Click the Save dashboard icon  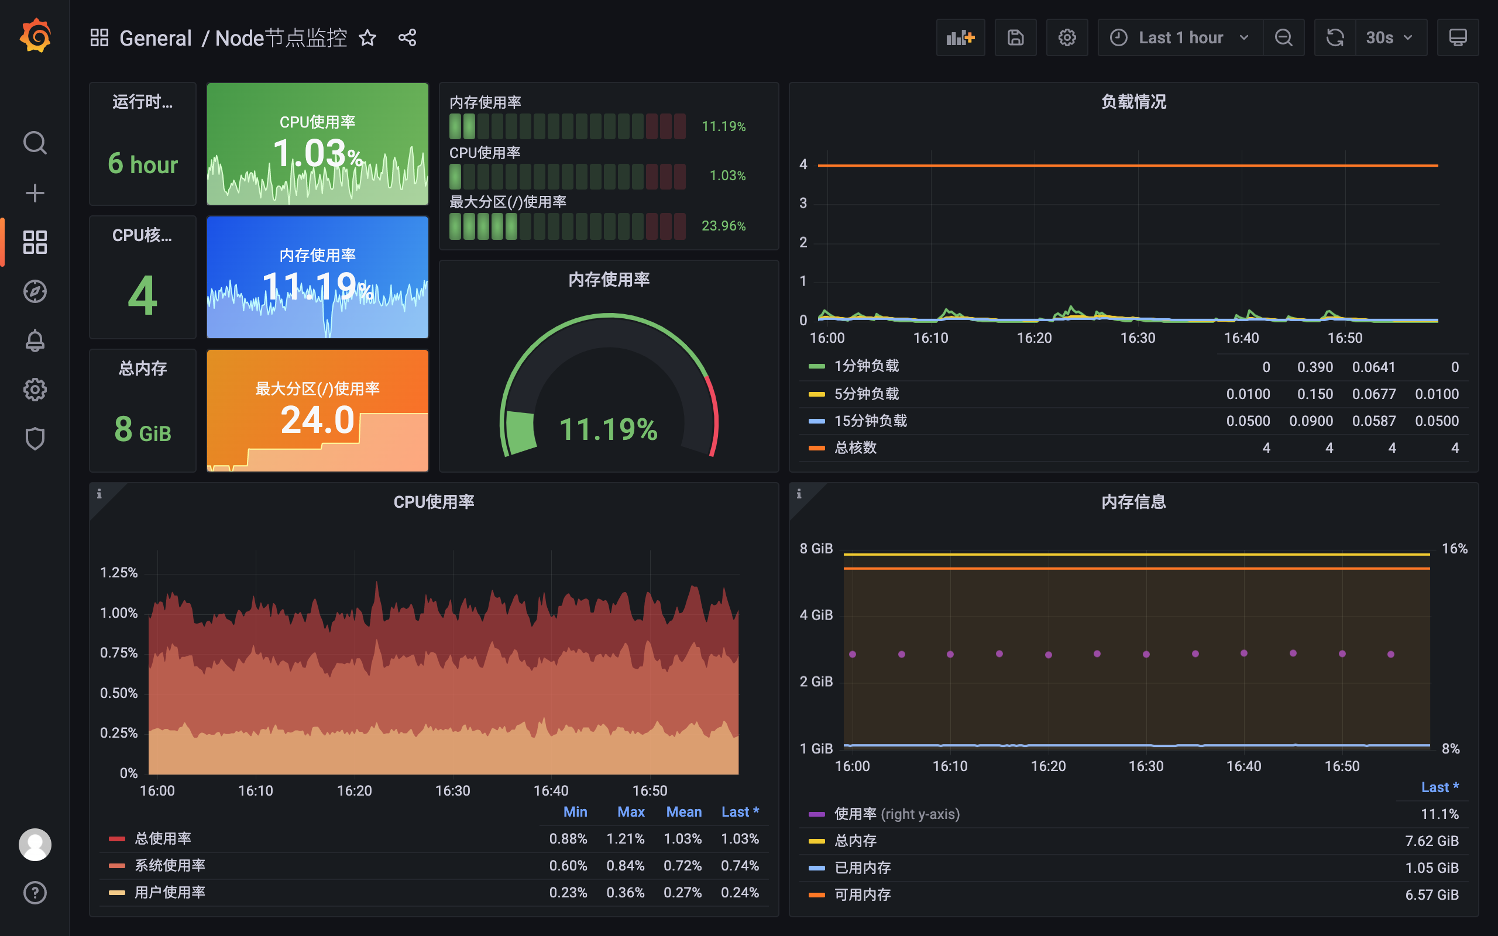(x=1015, y=38)
